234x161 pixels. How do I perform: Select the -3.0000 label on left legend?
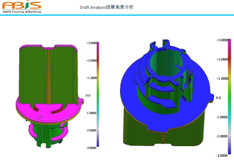pyautogui.click(x=91, y=148)
